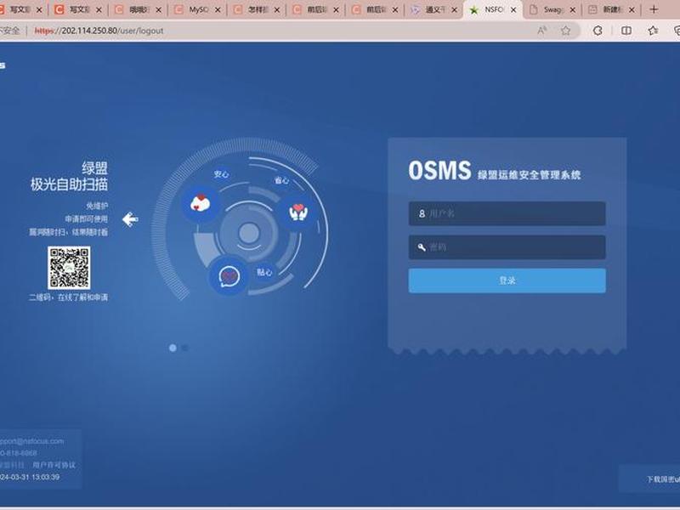
Task: Click the QR code image
Action: click(x=69, y=268)
